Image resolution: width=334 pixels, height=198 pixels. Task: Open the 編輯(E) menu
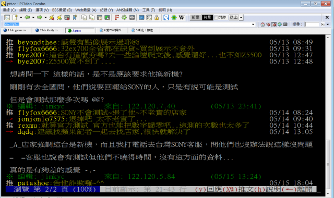click(x=26, y=10)
